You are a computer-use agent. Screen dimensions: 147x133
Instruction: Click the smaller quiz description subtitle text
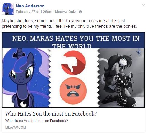(x=37, y=121)
